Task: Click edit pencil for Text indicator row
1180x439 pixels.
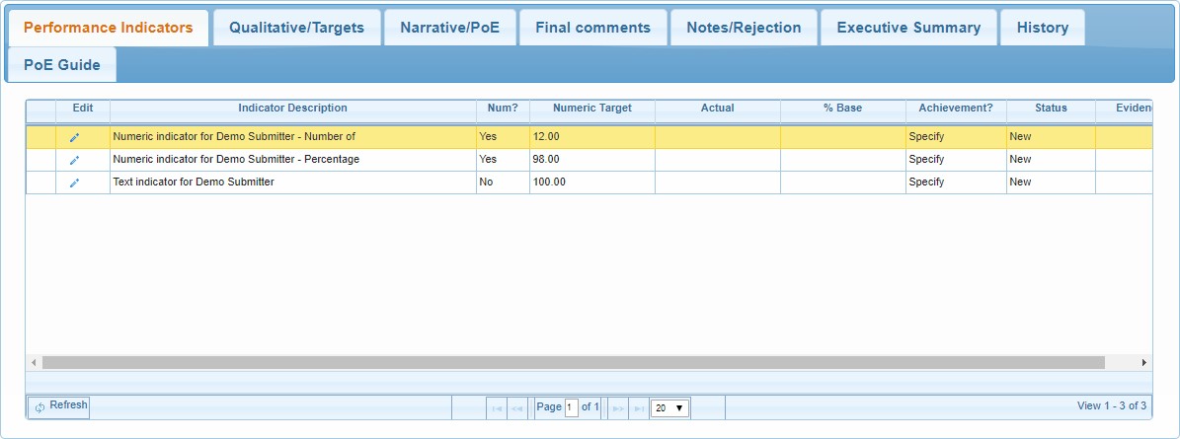Action: (74, 183)
